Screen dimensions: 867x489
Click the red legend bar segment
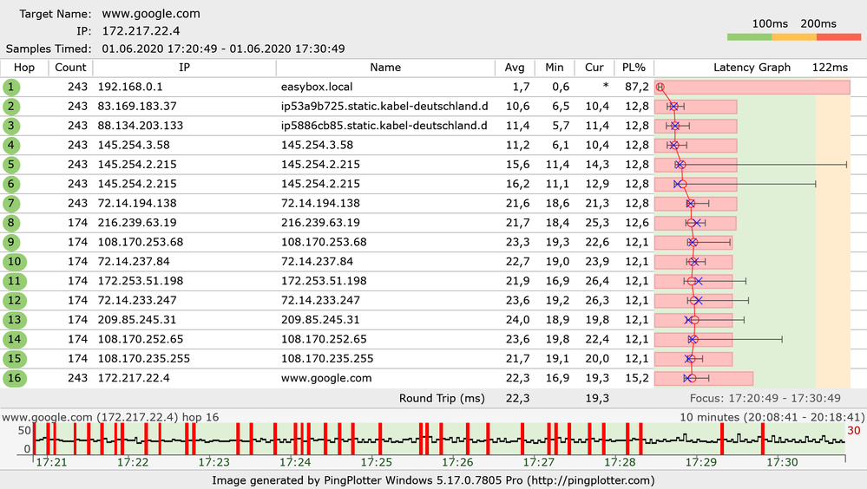coord(839,37)
